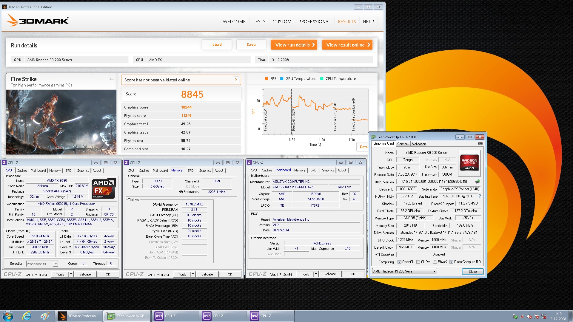Open Graphics tab in the CPU-Z Mainboard window

[328, 170]
